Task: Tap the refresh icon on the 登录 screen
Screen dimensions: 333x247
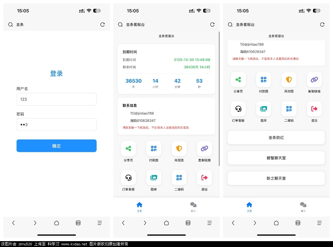Action: (x=102, y=24)
